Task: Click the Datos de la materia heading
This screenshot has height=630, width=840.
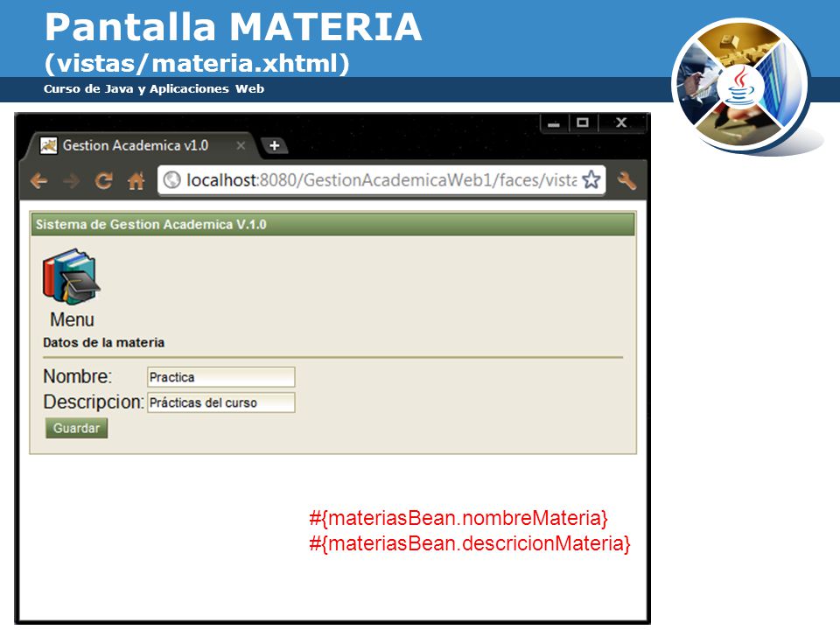Action: click(x=103, y=343)
